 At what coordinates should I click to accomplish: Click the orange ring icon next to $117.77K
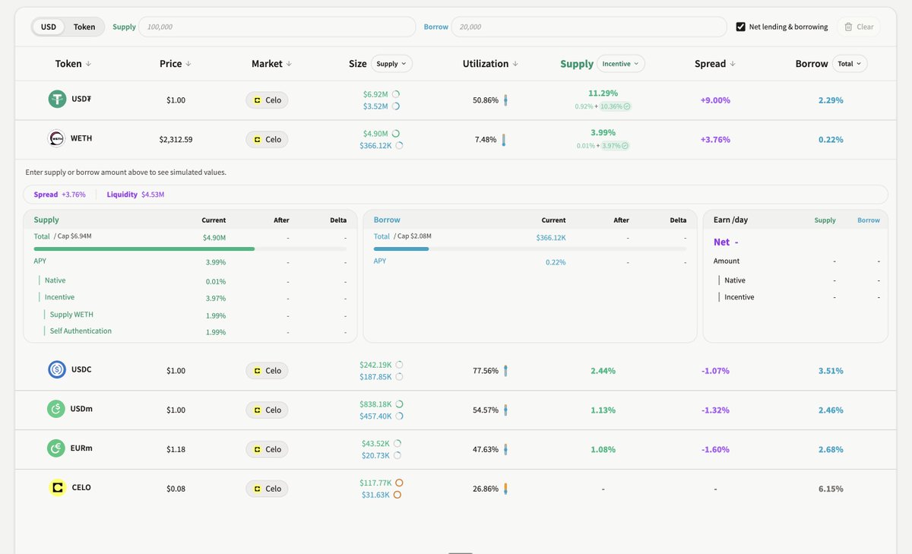coord(399,483)
